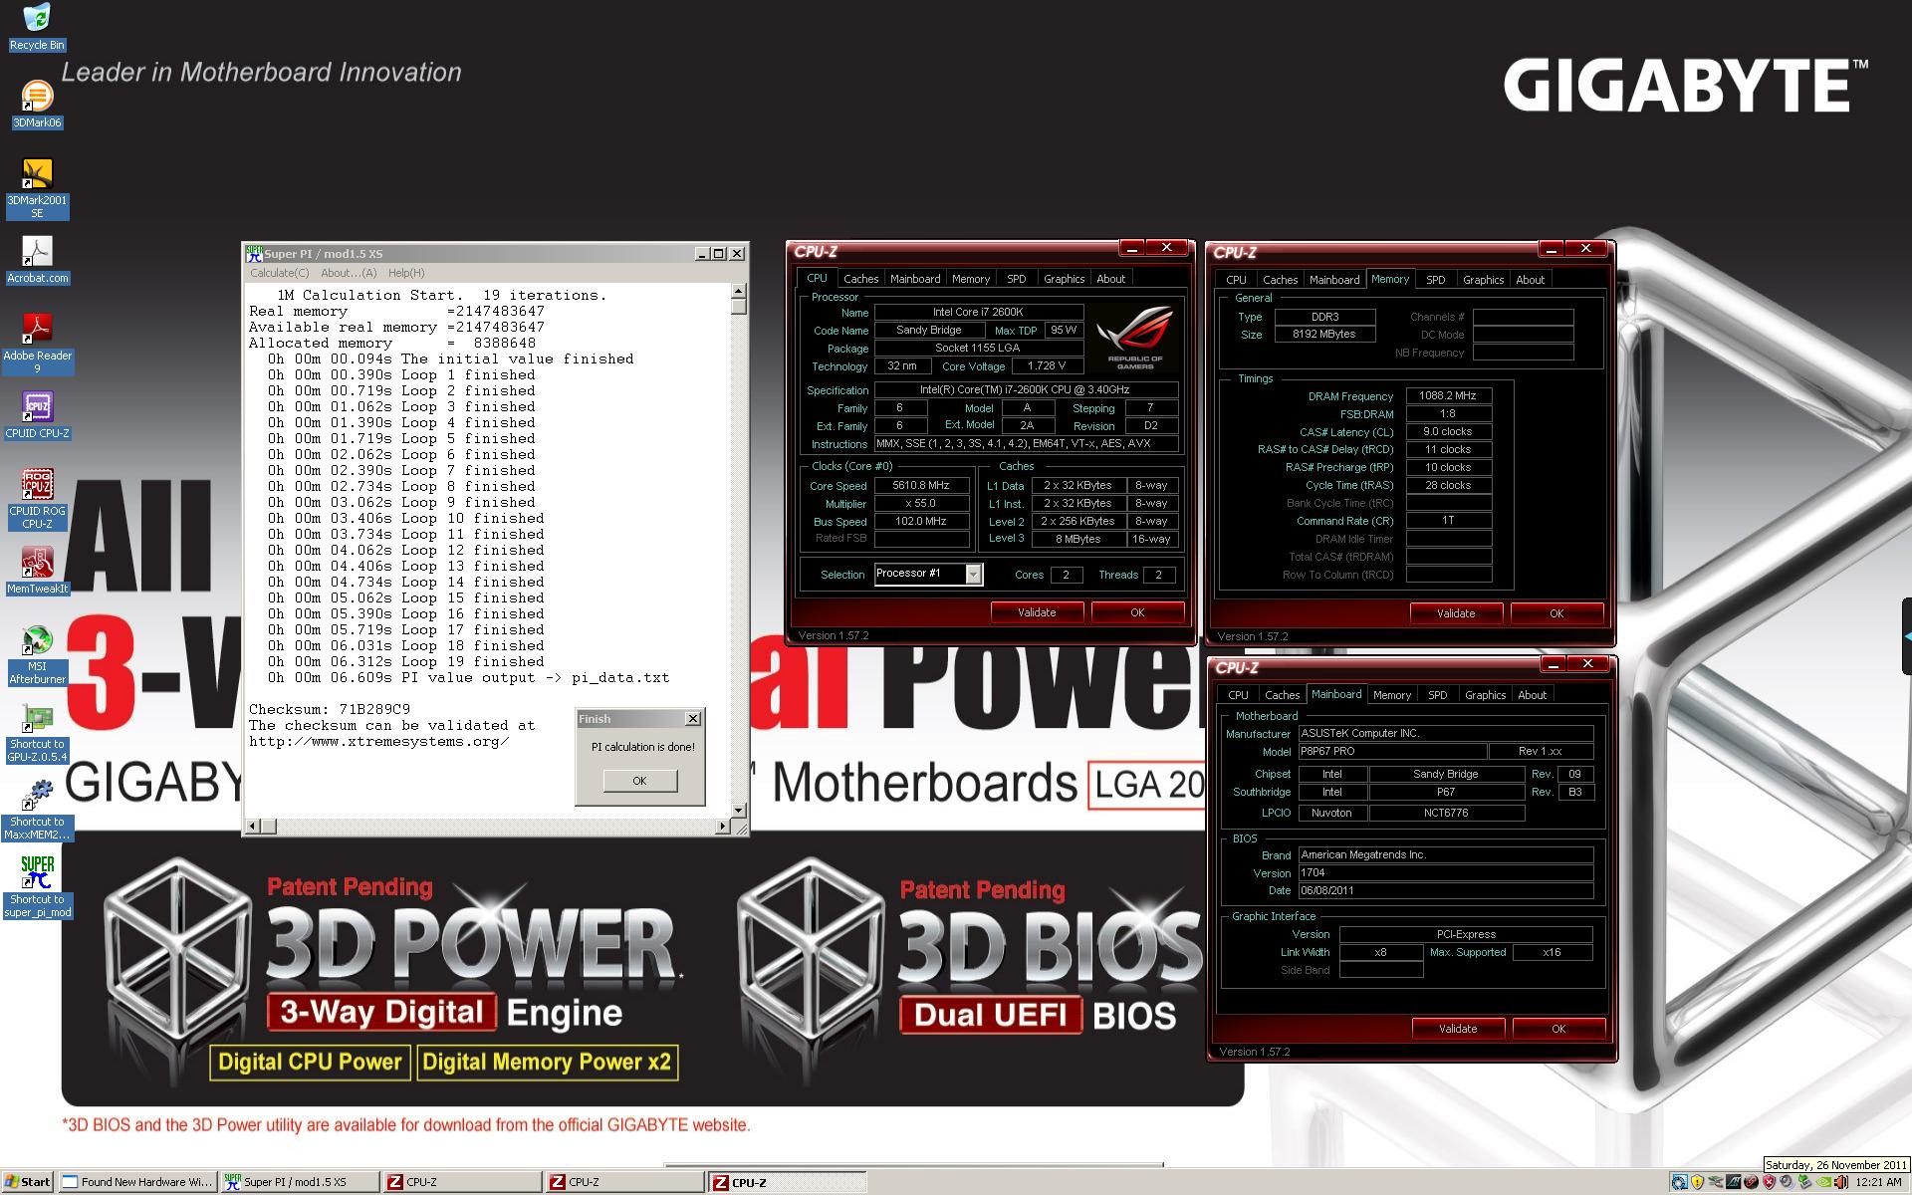Open Caches tab in CPU-Z processor window
This screenshot has height=1195, width=1912.
[860, 279]
